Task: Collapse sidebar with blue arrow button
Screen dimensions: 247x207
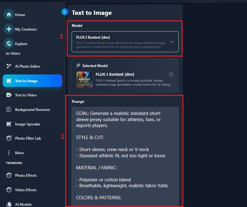Action: click(x=65, y=12)
